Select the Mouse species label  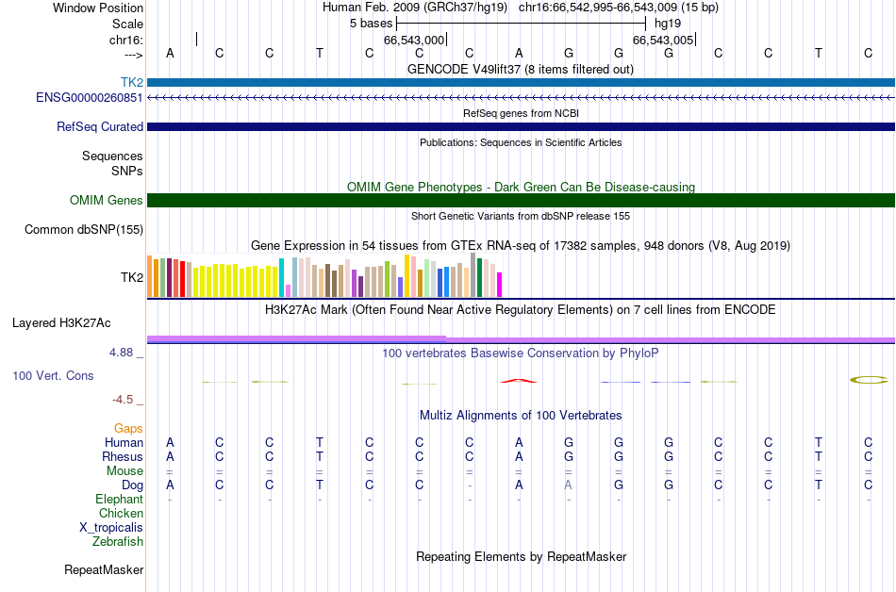124,471
